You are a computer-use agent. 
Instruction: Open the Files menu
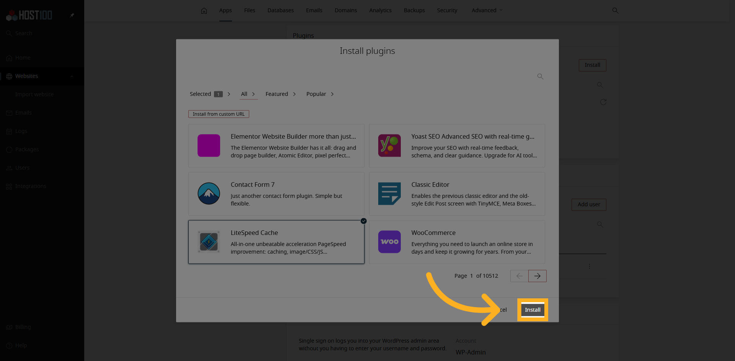pyautogui.click(x=250, y=10)
